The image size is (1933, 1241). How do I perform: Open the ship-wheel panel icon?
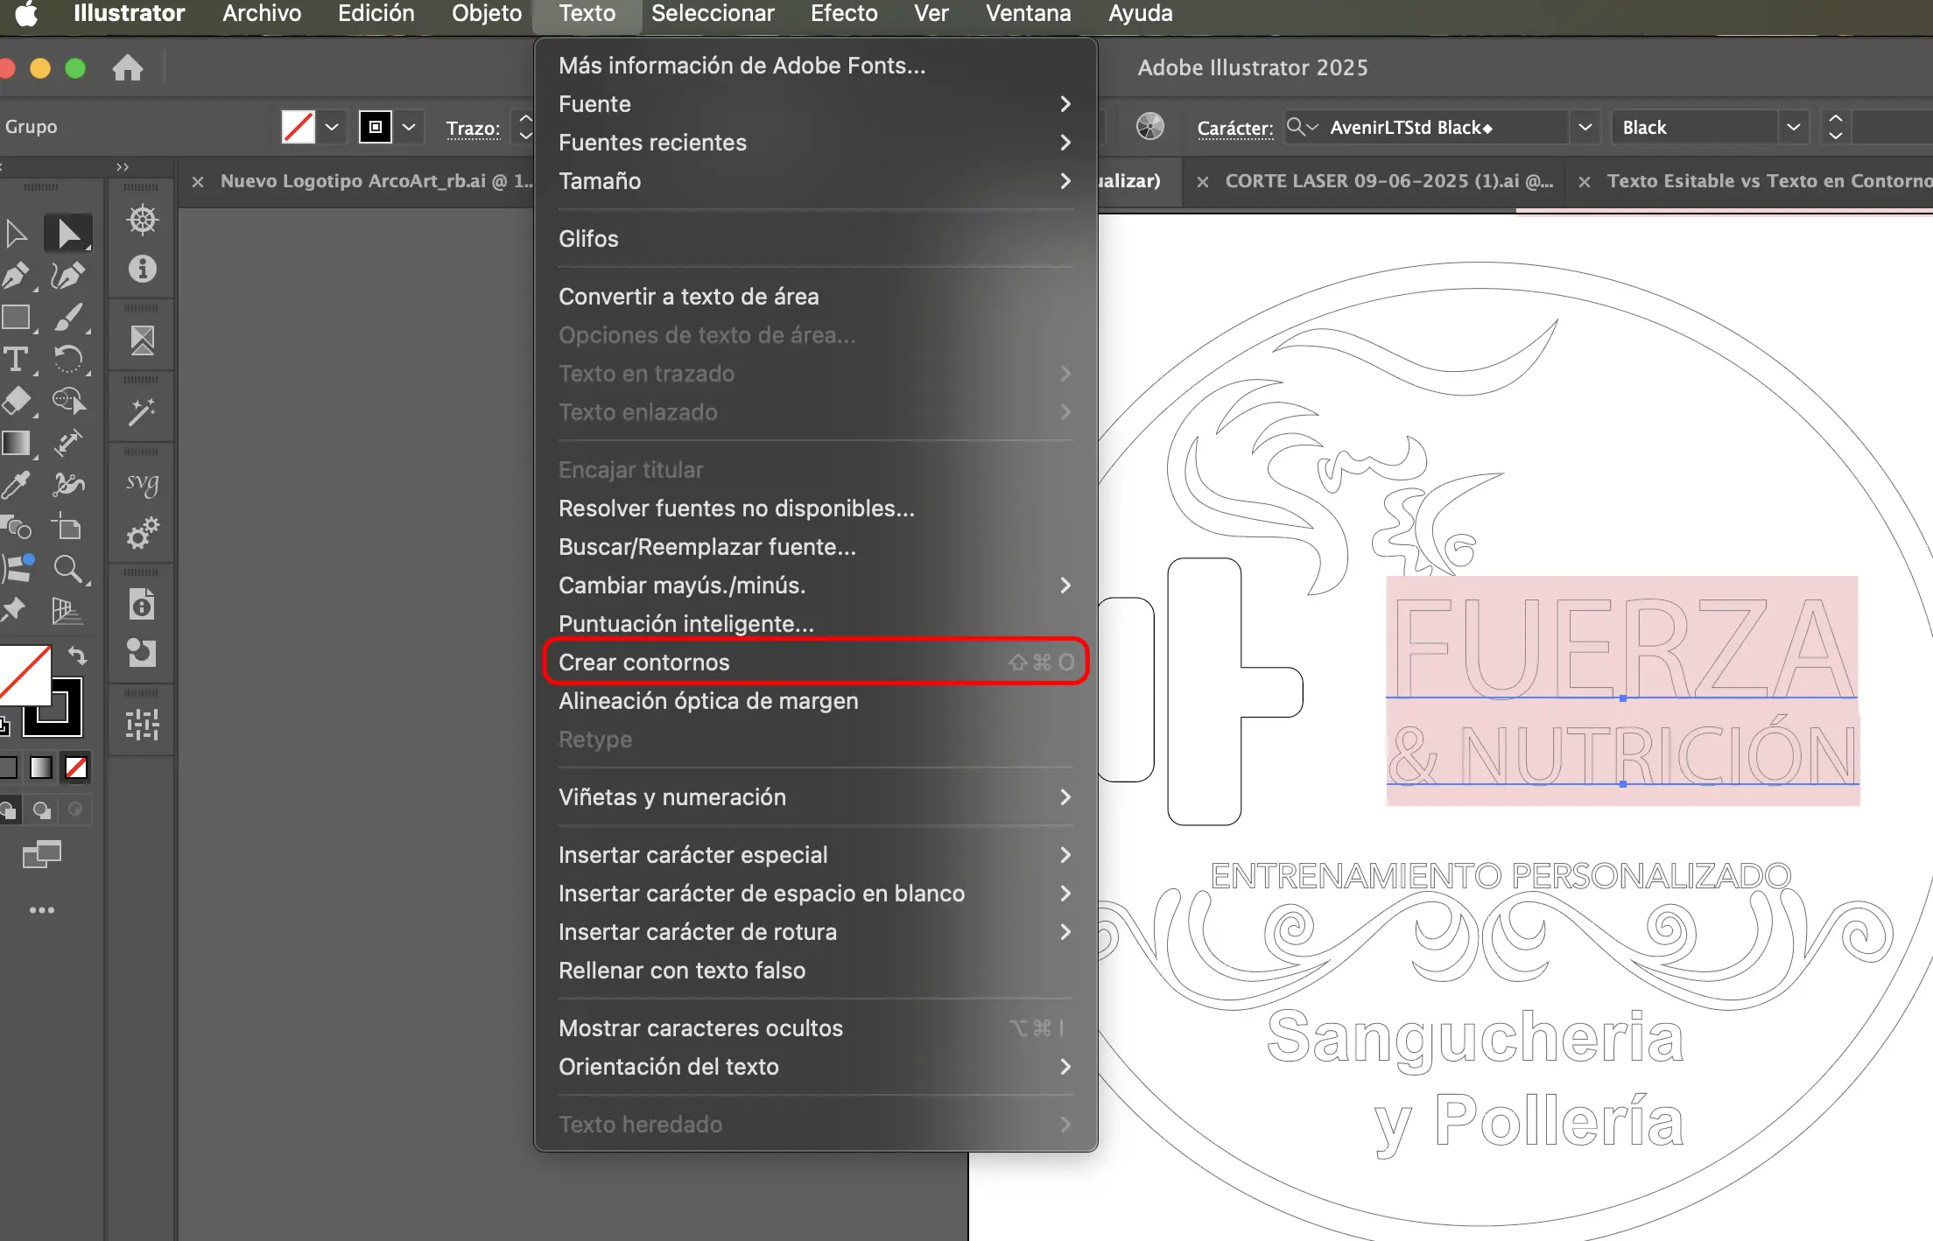click(142, 220)
